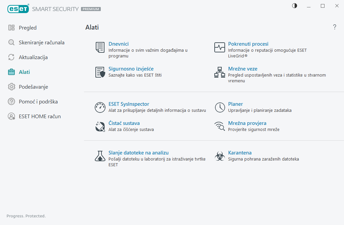344x225 pixels.
Task: Open the Karantena link
Action: pos(240,153)
